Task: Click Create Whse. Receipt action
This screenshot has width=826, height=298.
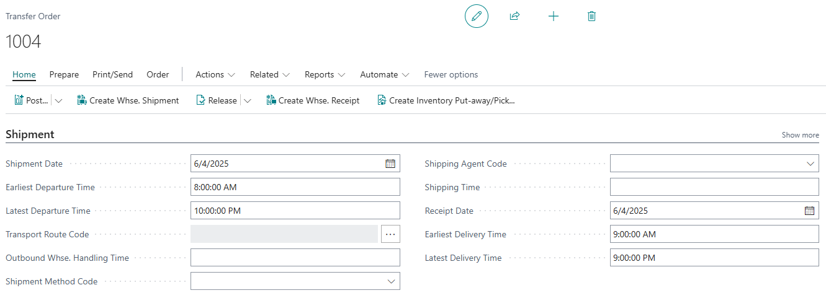Action: pos(313,100)
